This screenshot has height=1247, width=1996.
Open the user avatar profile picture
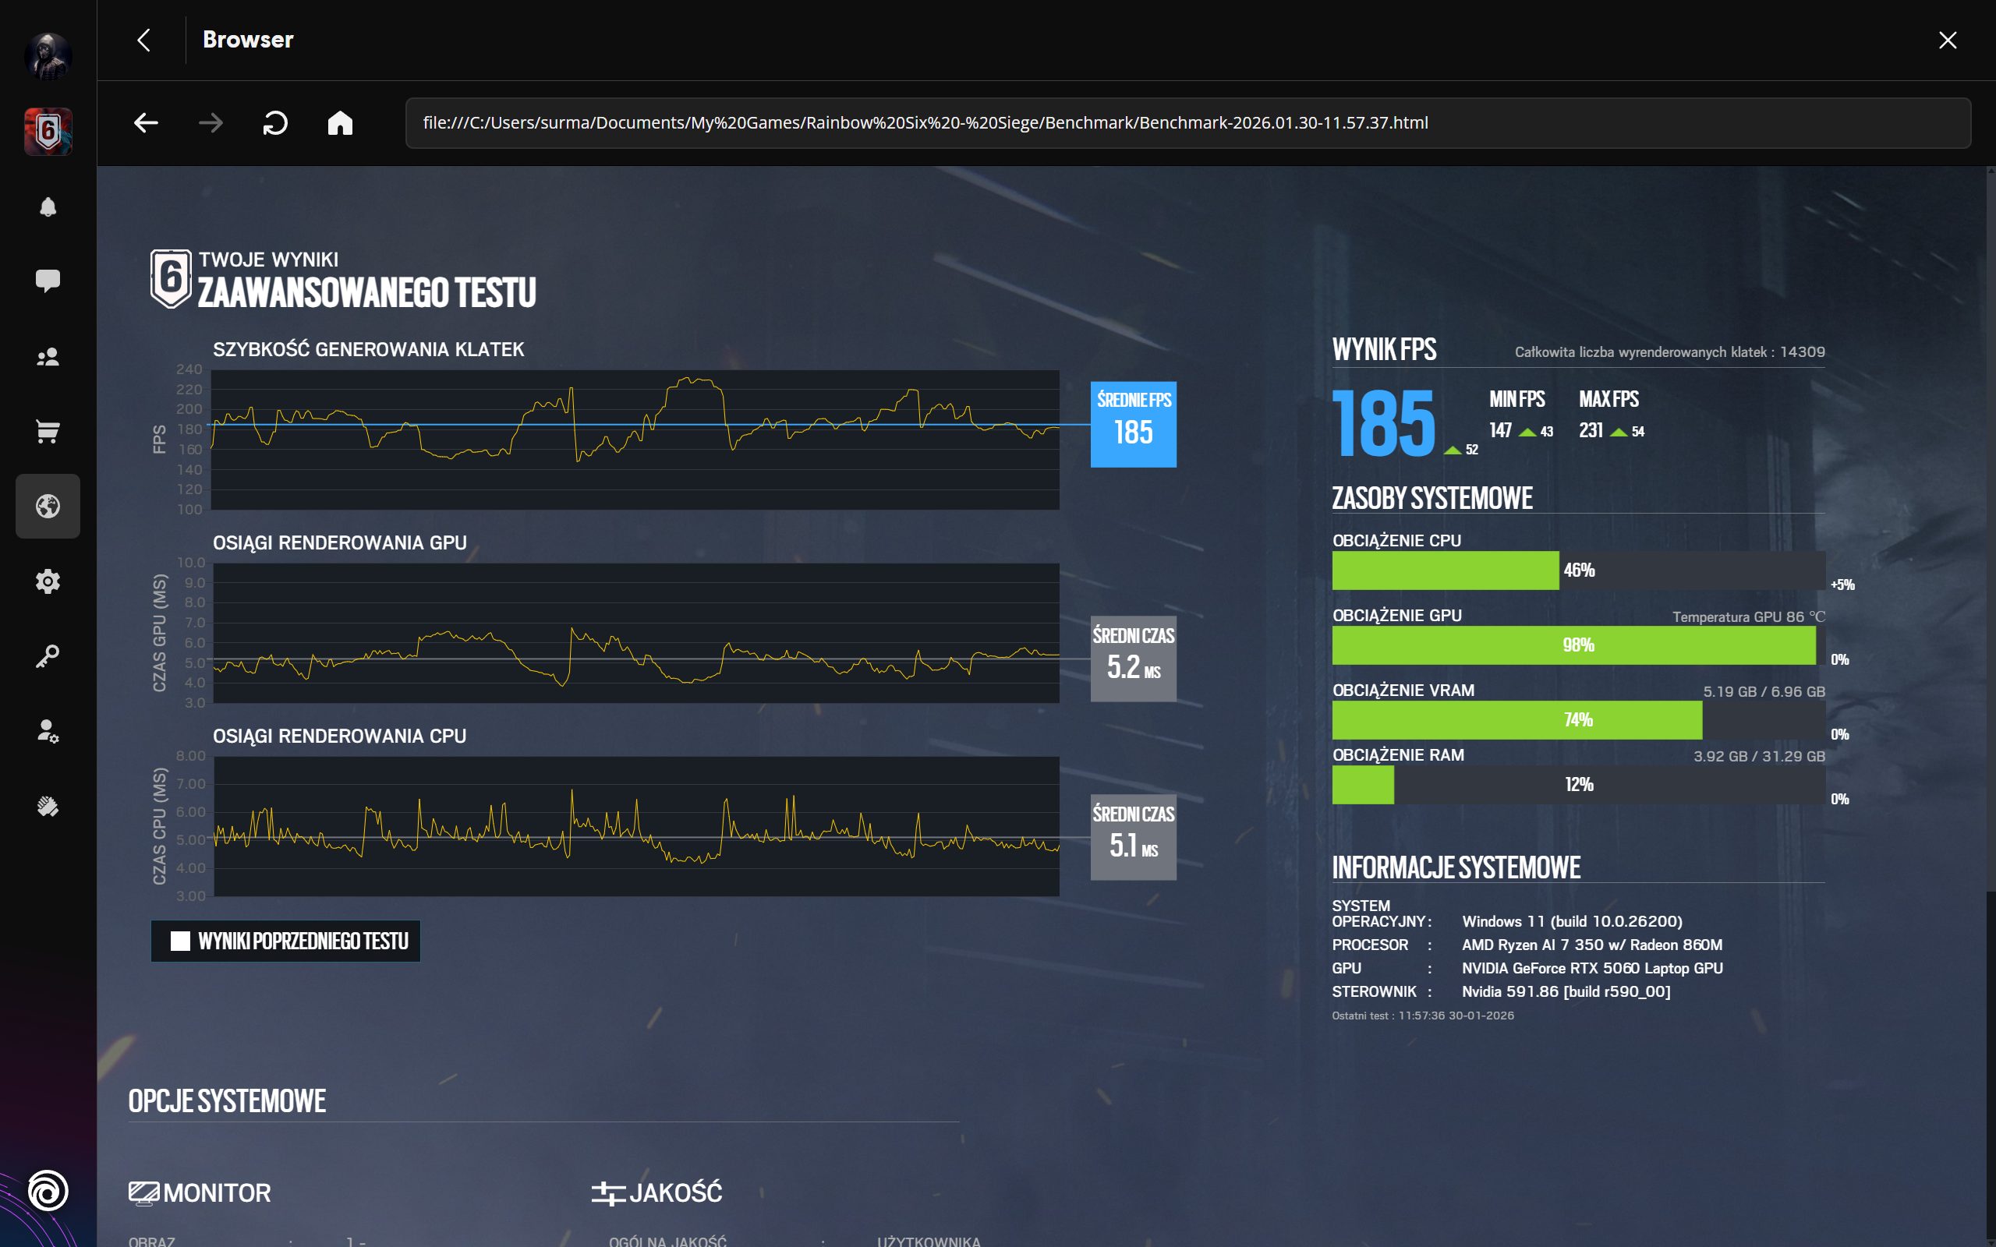[48, 56]
